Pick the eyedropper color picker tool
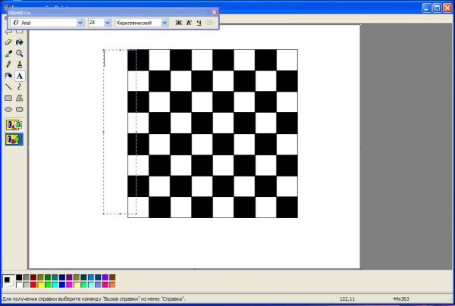The image size is (455, 306). pyautogui.click(x=8, y=54)
